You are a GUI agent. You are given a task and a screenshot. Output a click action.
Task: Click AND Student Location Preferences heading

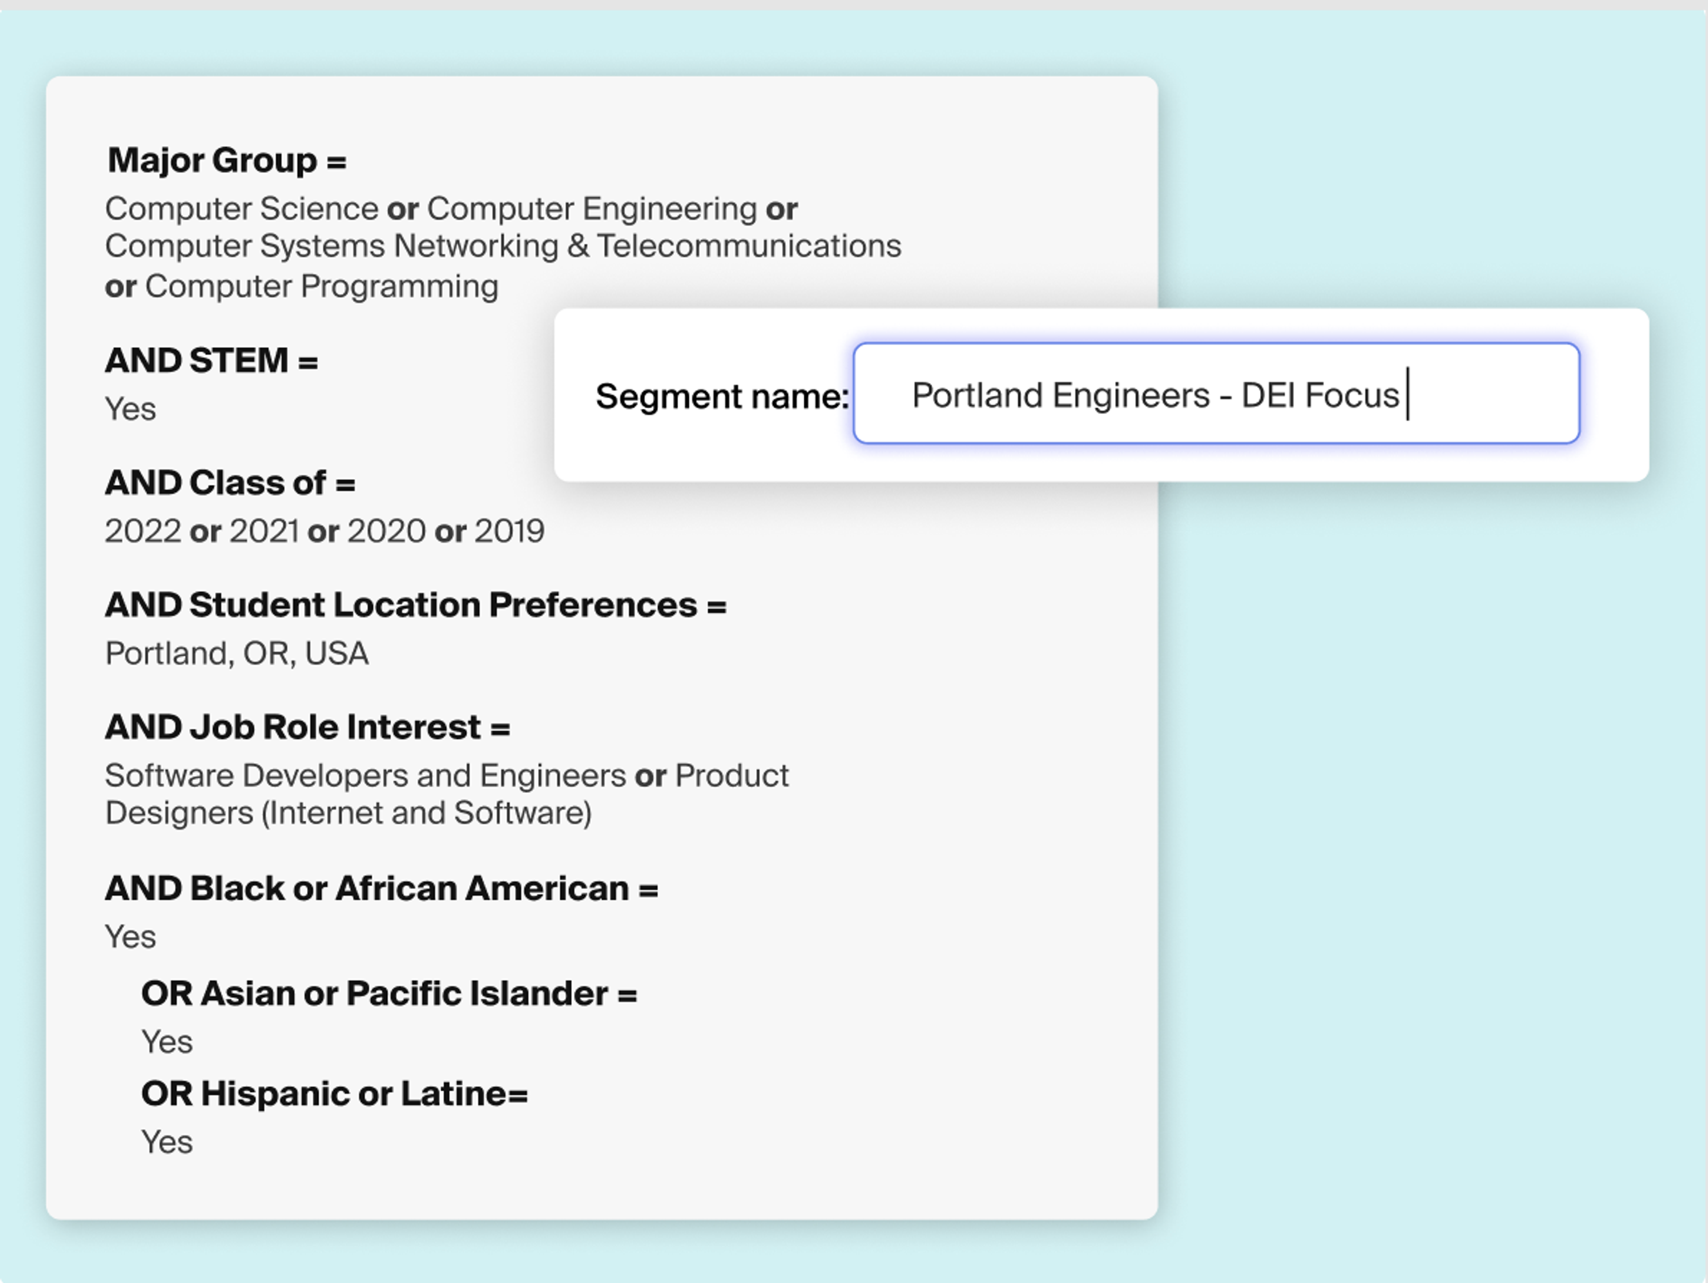[x=415, y=605]
